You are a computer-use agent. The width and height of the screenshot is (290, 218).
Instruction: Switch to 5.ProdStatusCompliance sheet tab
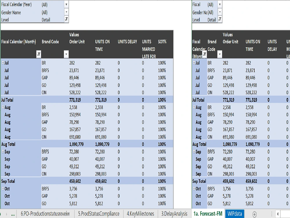(99, 214)
